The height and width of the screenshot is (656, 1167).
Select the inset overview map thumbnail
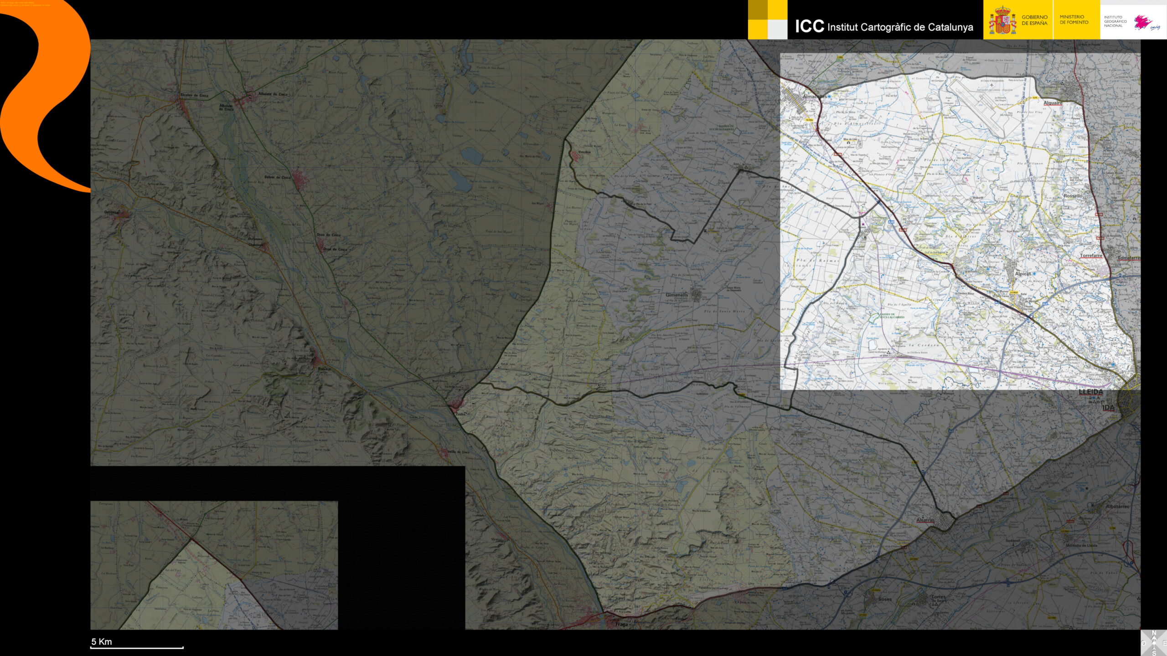pos(214,565)
